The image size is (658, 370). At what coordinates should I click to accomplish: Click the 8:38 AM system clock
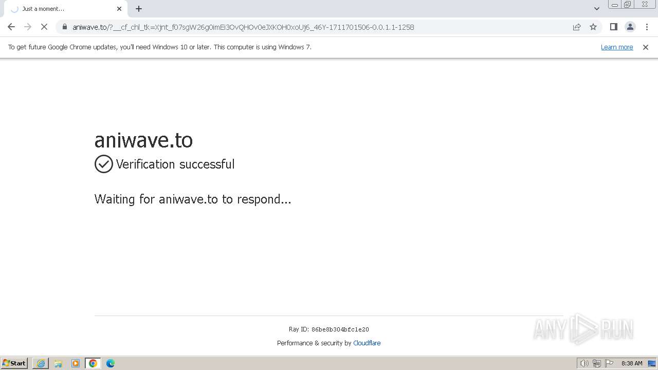pyautogui.click(x=632, y=363)
